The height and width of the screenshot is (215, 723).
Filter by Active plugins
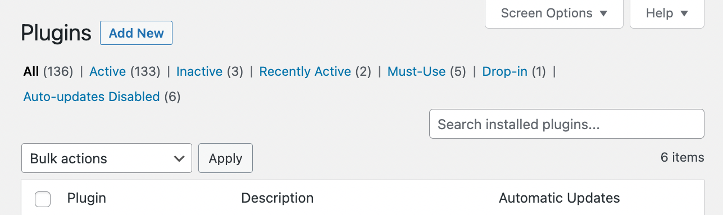coord(108,72)
